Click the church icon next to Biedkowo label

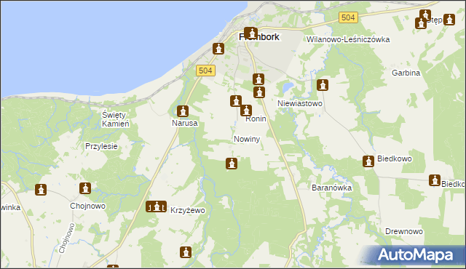click(x=368, y=161)
